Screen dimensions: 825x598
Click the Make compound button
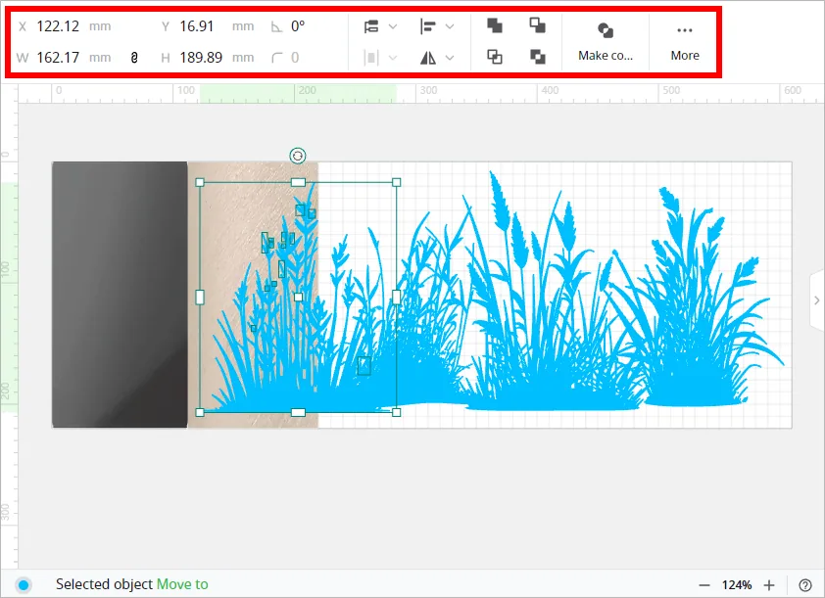pyautogui.click(x=606, y=42)
